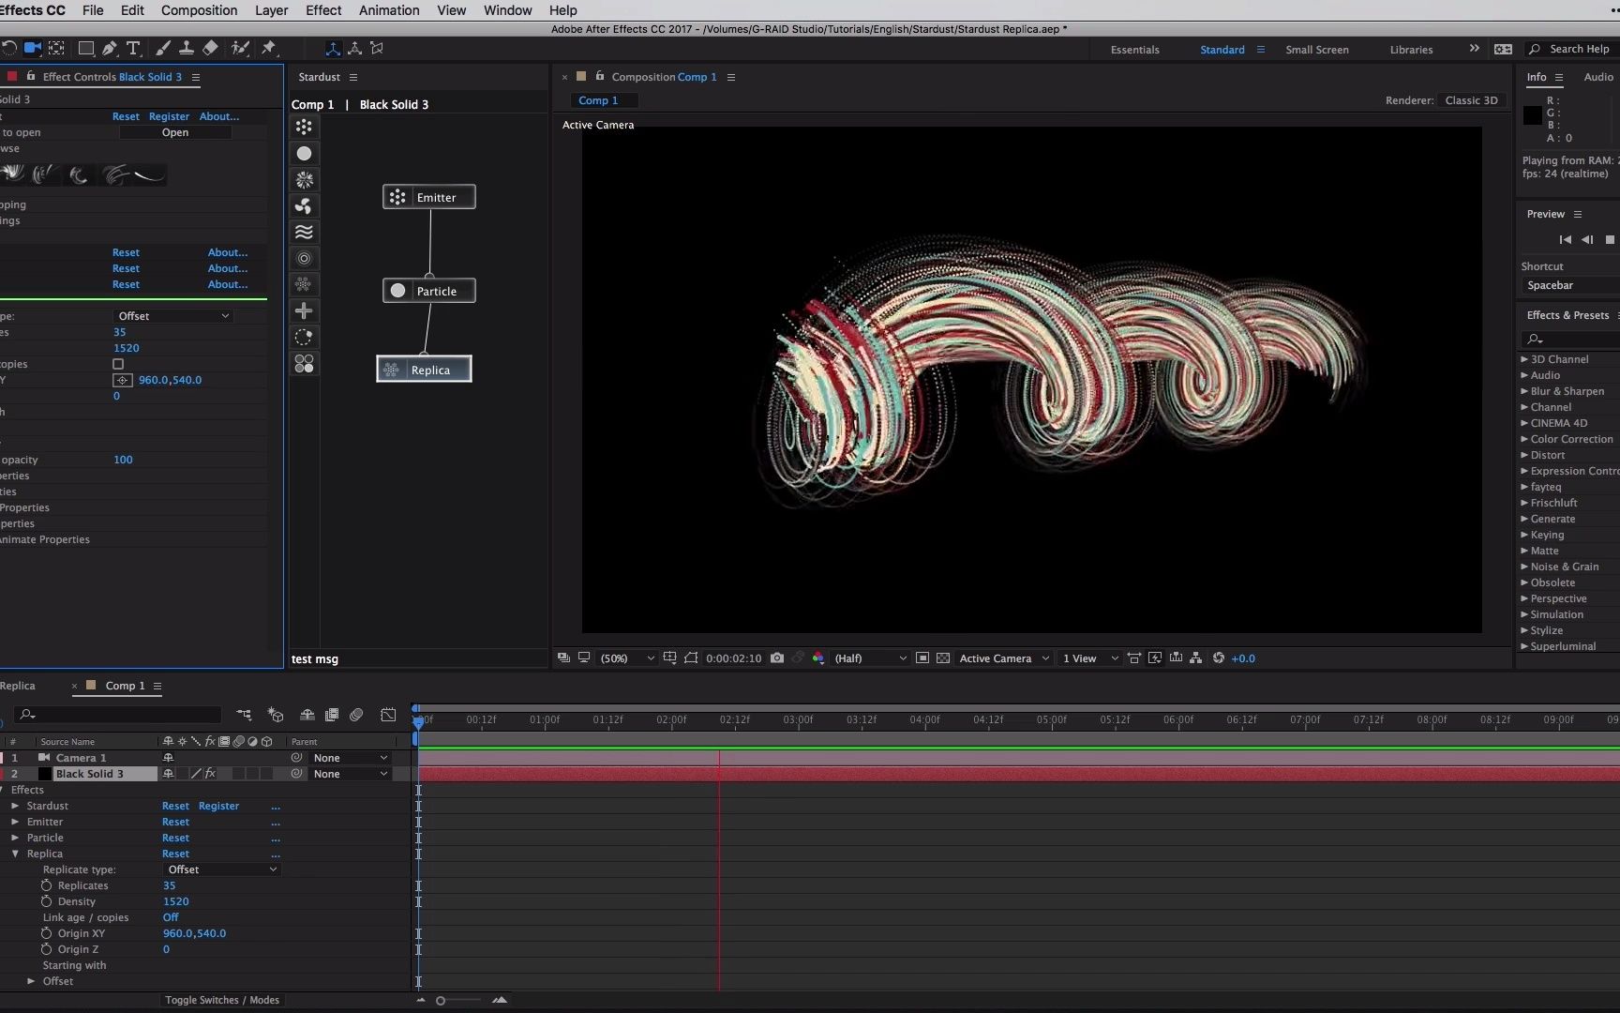Viewport: 1620px width, 1013px height.
Task: Click the Register link in Effect Controls
Action: [x=169, y=116]
